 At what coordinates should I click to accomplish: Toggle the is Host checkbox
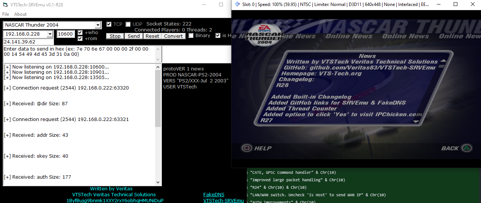coord(218,36)
